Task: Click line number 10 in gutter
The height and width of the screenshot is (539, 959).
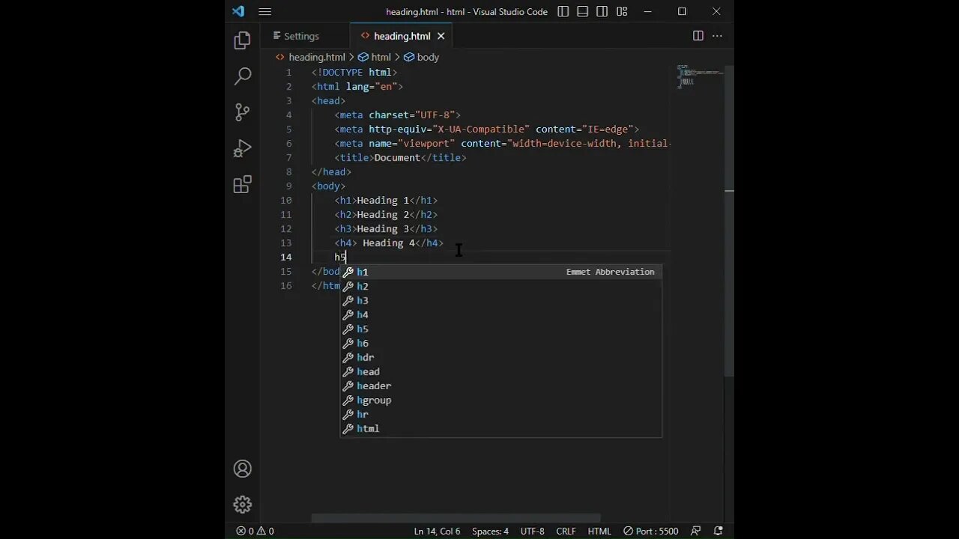Action: (x=286, y=200)
